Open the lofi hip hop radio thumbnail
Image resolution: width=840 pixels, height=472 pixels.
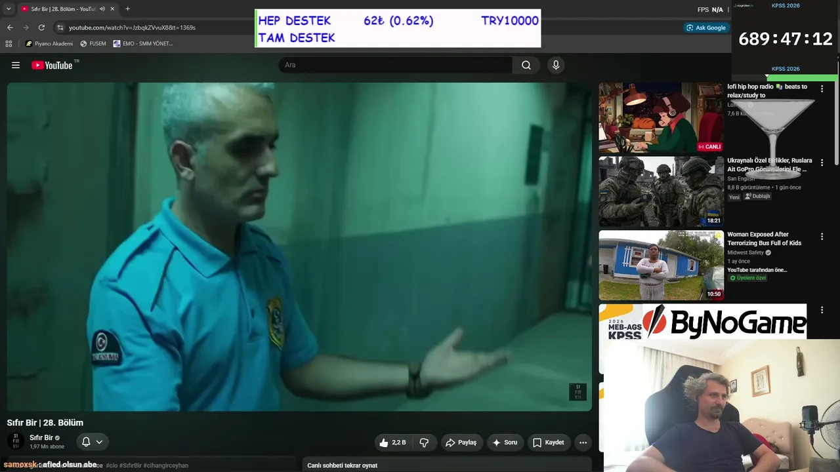661,117
